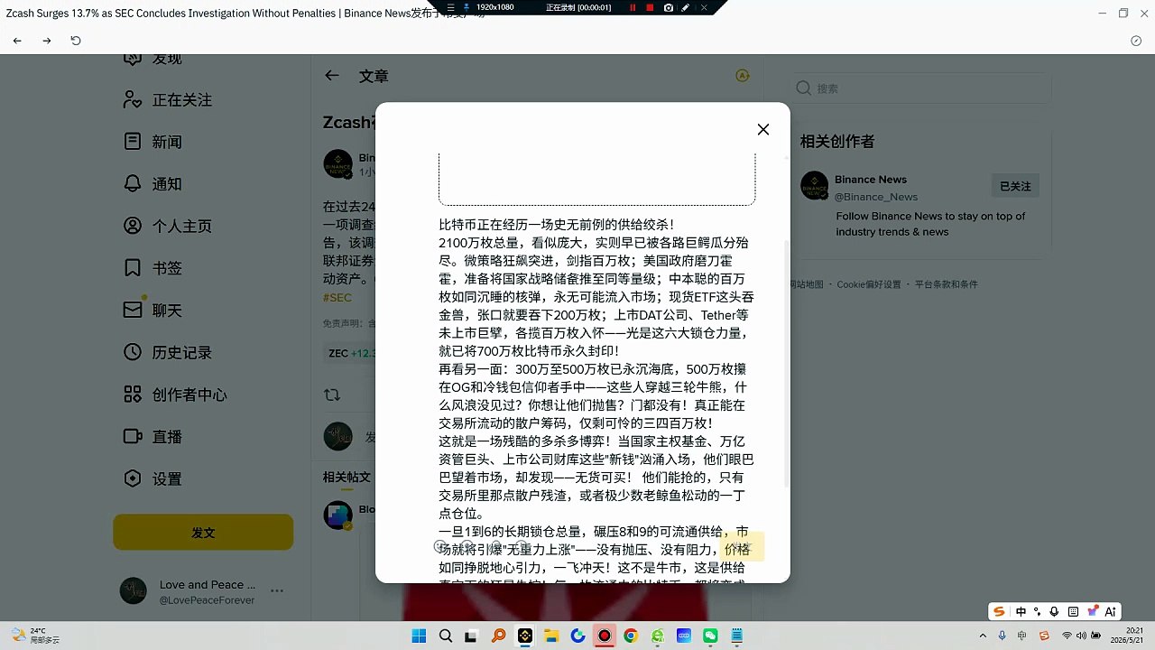Stop the screen recording
The width and height of the screenshot is (1155, 650).
650,7
